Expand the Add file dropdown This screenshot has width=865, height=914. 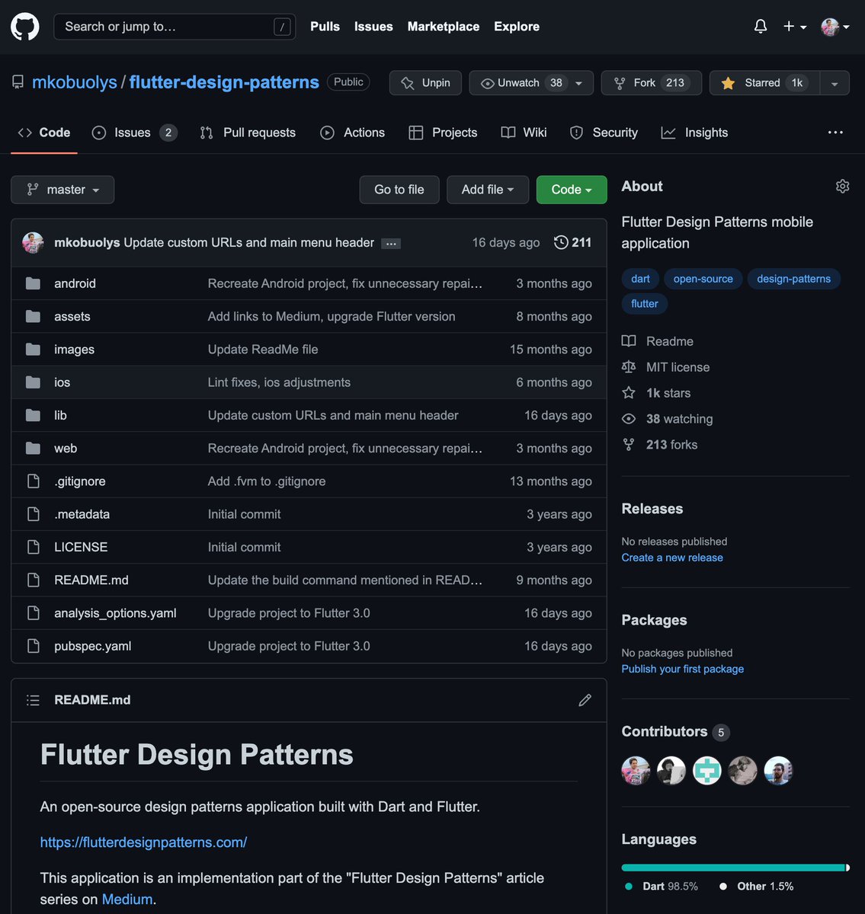488,190
